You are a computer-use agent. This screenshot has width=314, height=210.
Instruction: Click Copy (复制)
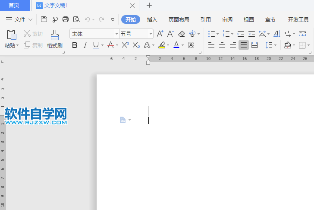33,45
